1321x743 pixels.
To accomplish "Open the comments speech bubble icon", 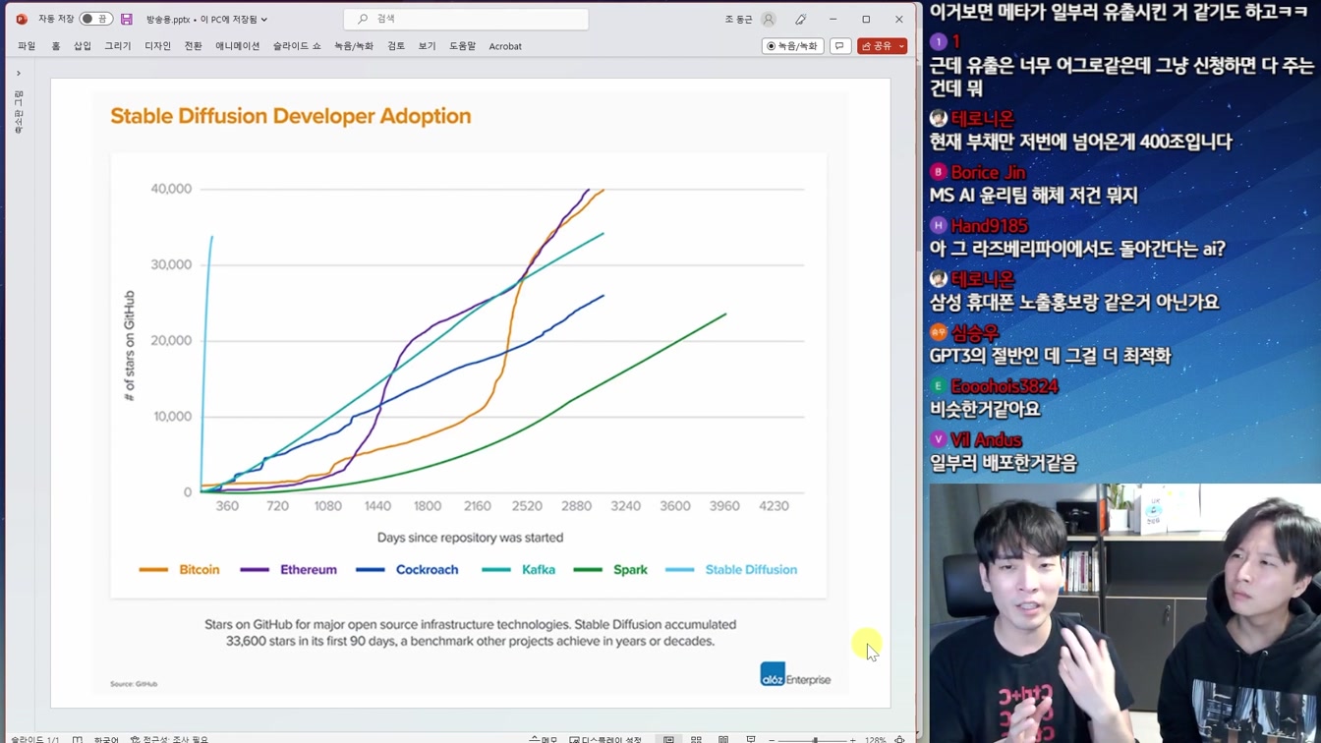I will 840,46.
